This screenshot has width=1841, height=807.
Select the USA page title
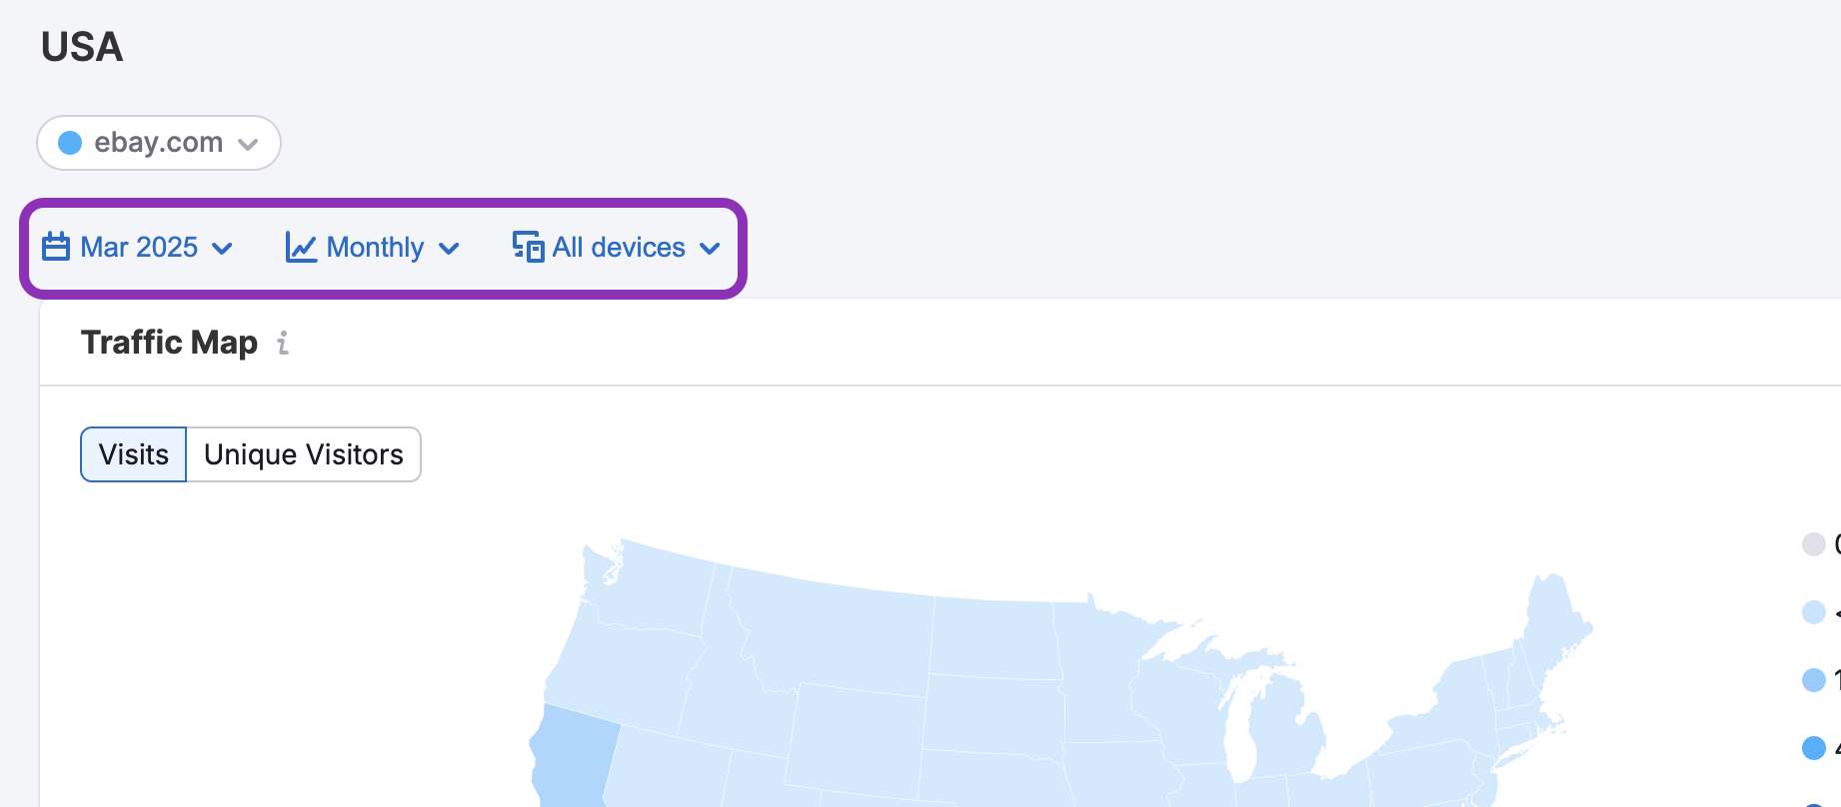click(81, 46)
